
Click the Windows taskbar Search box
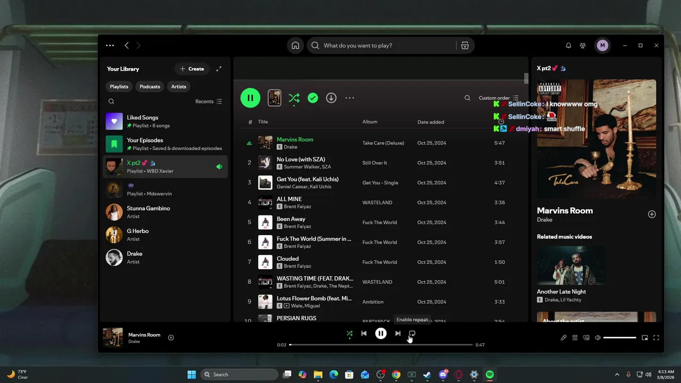(239, 374)
